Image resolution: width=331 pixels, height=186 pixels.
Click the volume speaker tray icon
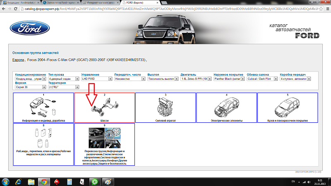pos(309,182)
